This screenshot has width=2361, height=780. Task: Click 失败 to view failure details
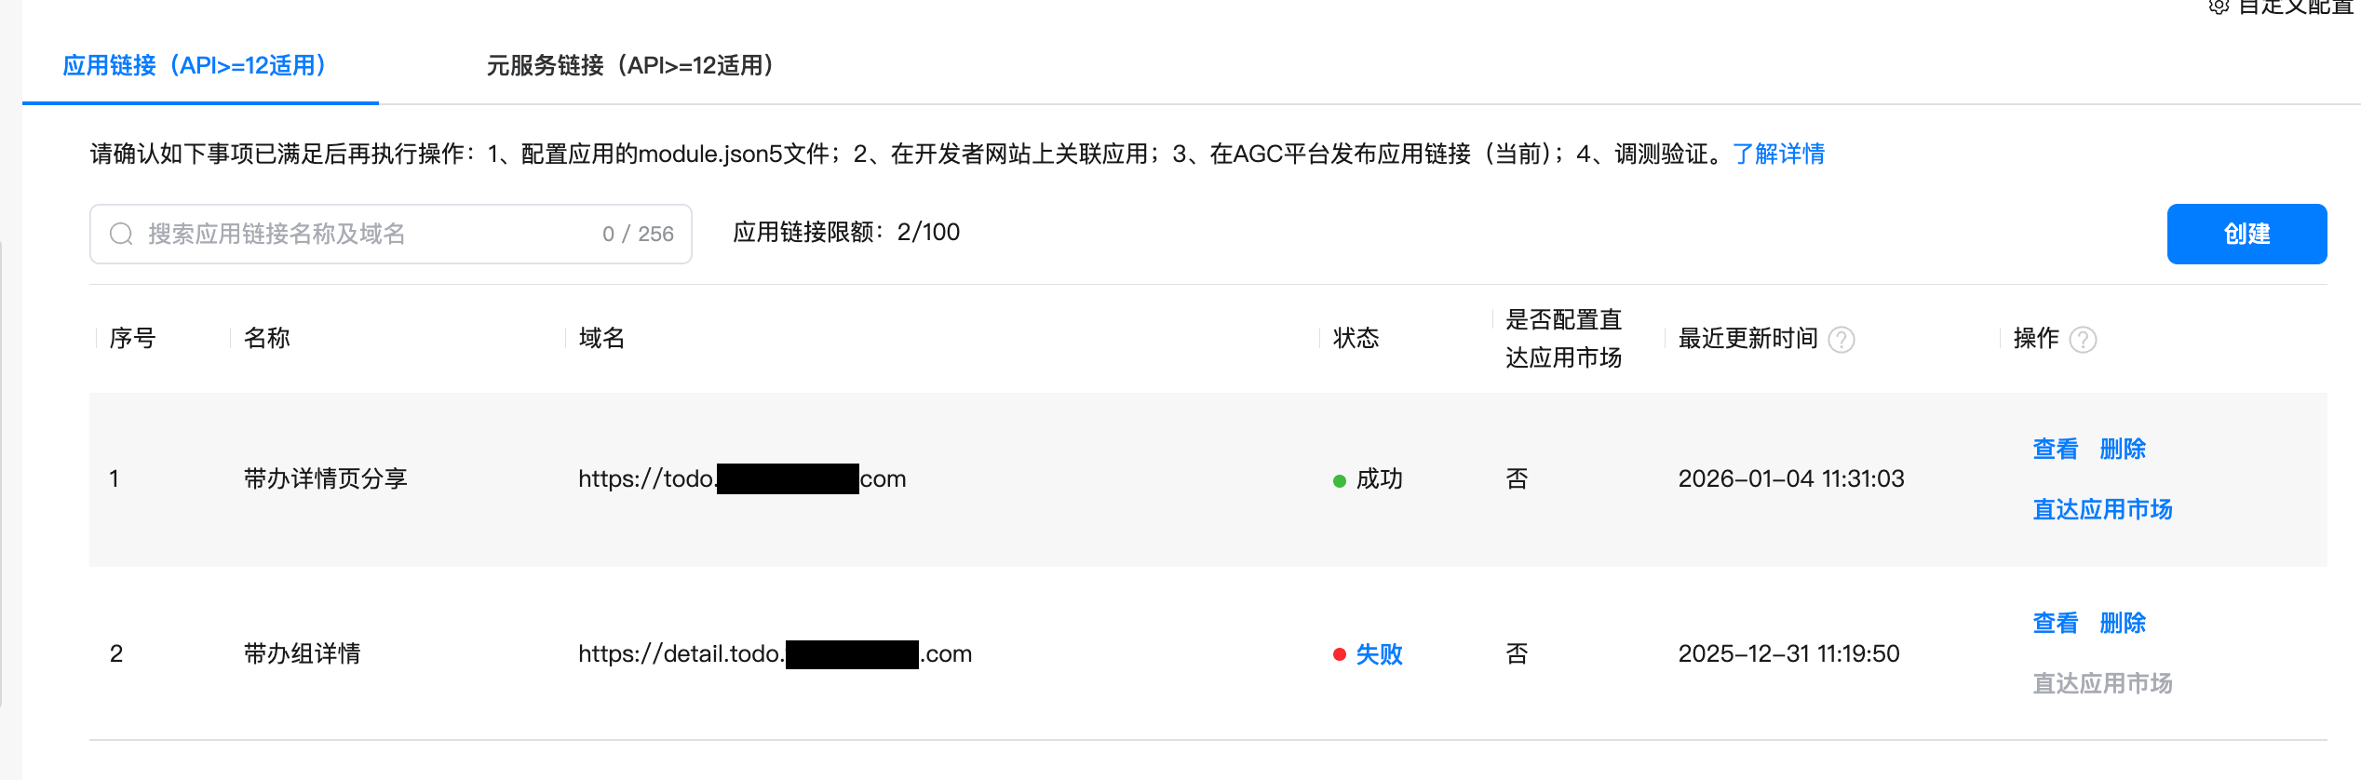(x=1381, y=654)
